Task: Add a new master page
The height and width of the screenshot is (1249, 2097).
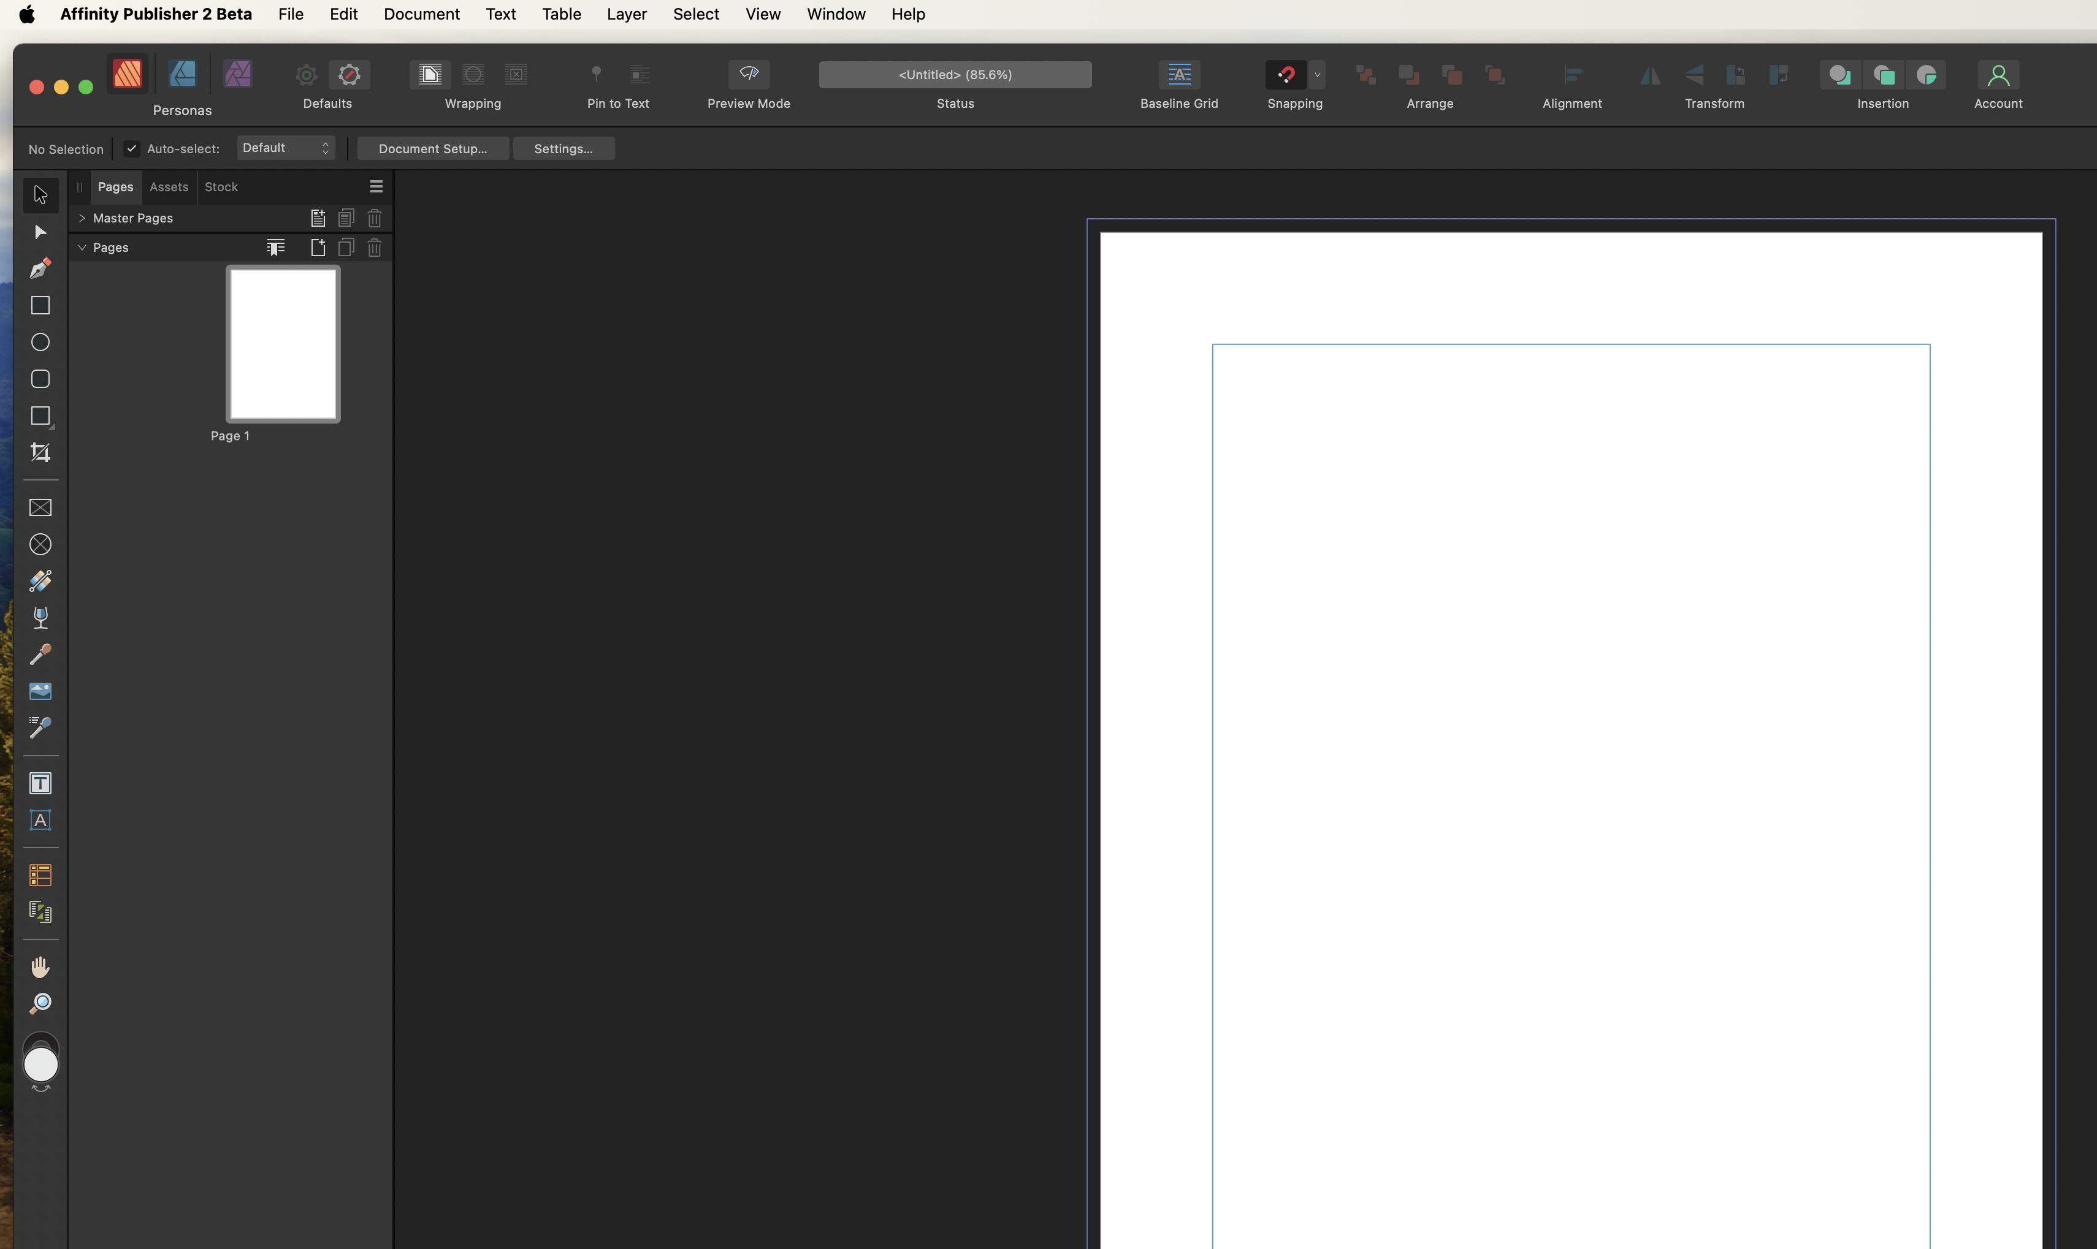Action: tap(318, 219)
